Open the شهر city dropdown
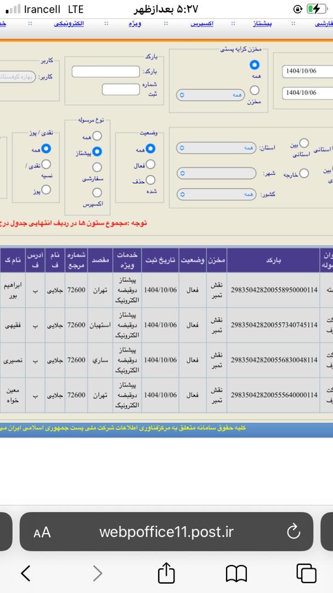The height and width of the screenshot is (593, 333). (216, 173)
